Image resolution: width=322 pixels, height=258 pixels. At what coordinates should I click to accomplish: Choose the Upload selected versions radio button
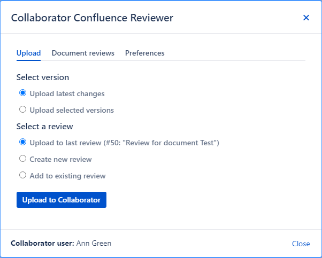22,110
